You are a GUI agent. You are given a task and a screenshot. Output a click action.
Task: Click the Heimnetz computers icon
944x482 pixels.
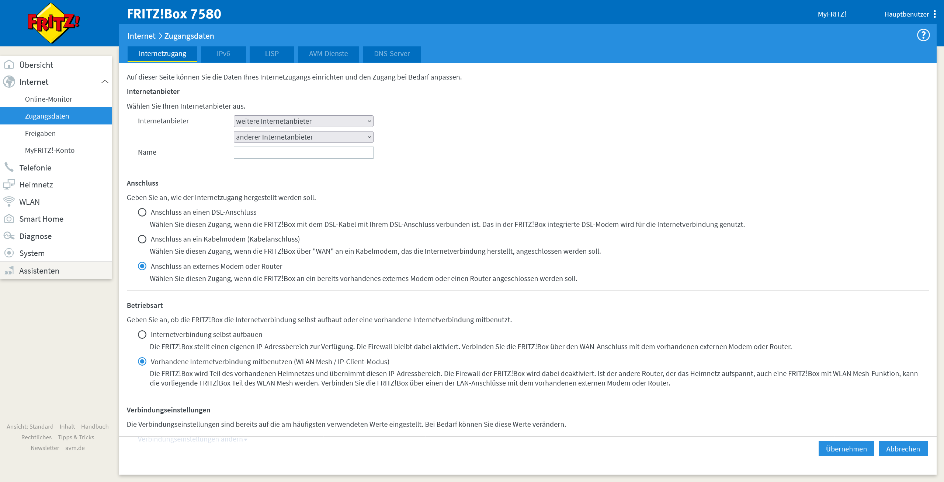click(9, 184)
